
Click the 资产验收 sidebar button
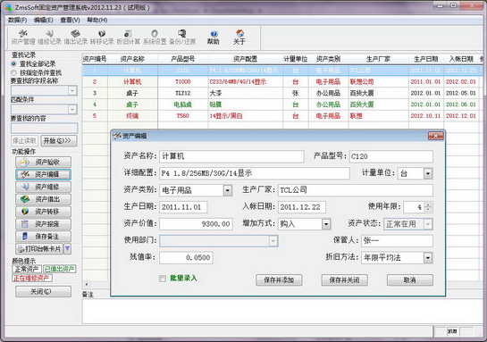[x=43, y=162]
